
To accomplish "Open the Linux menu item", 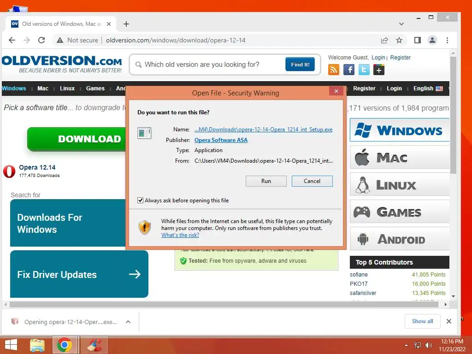I will pos(67,88).
